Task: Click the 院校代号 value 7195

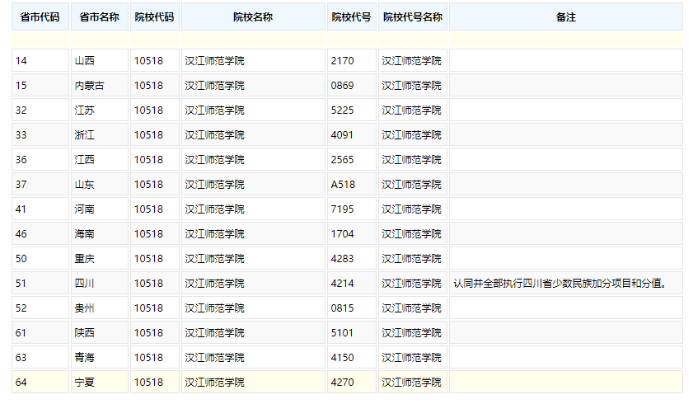Action: 342,209
